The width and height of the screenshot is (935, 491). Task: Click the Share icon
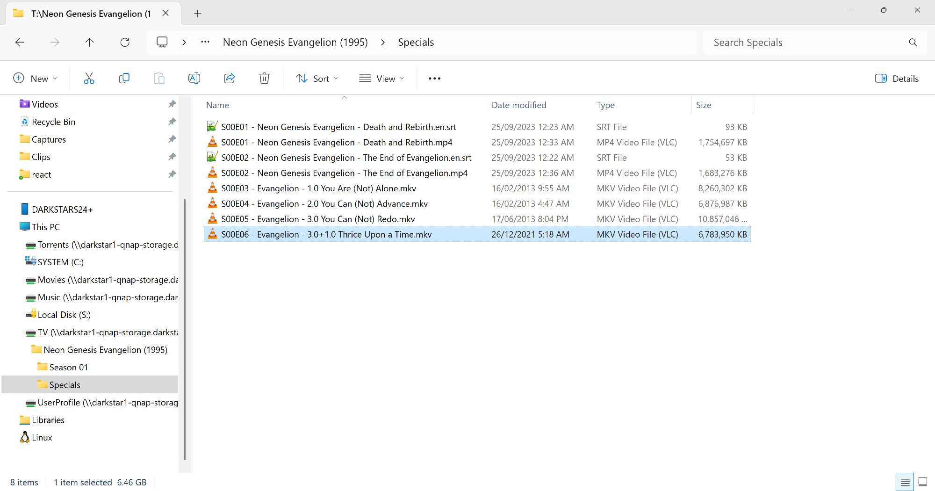[229, 79]
